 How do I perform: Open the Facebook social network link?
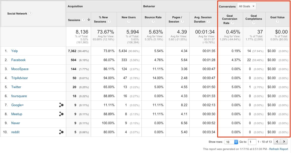point(18,60)
